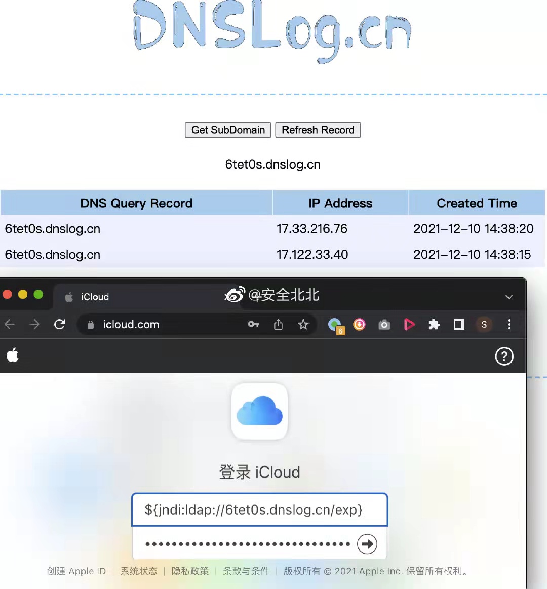Click the 登录 iCloud heading
Viewport: 547px width, 589px height.
point(260,472)
